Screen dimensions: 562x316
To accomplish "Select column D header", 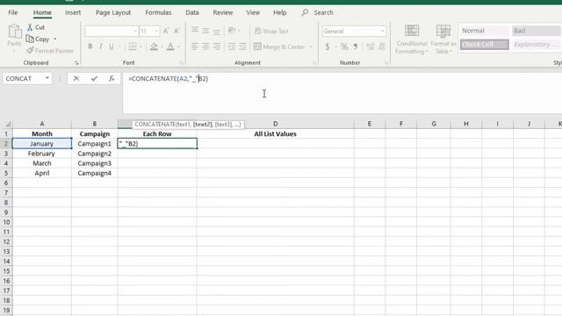I will (x=275, y=124).
